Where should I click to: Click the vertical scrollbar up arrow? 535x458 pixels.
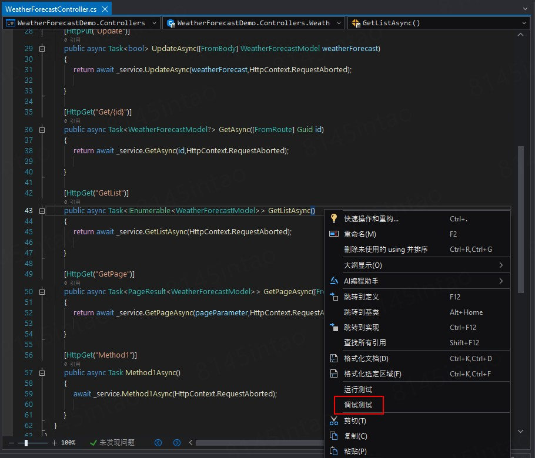(521, 35)
